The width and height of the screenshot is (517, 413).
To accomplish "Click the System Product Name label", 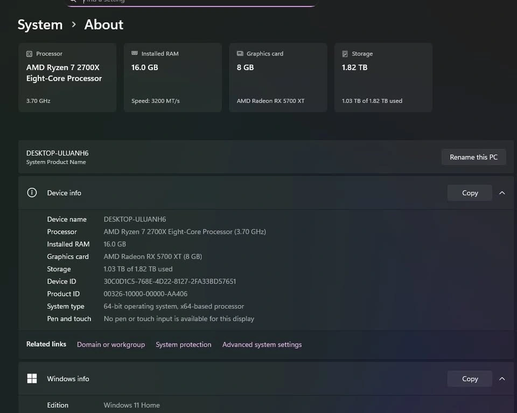I will click(56, 162).
